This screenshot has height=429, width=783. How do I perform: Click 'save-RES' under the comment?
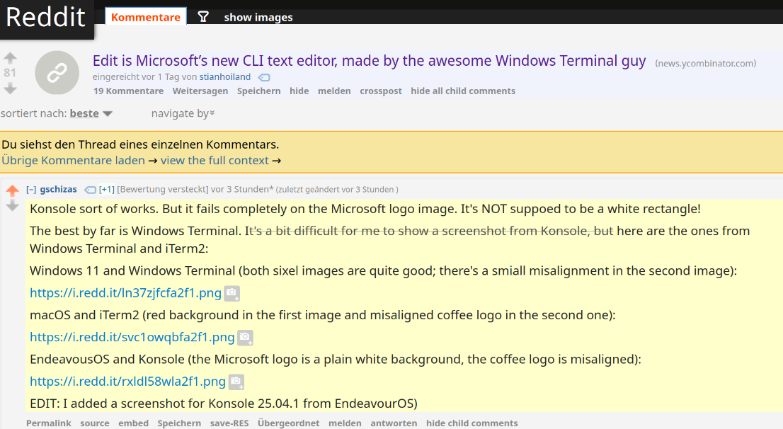[x=229, y=423]
